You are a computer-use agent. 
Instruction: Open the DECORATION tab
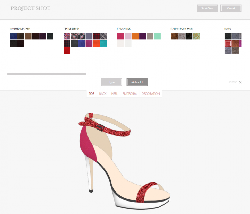151,93
